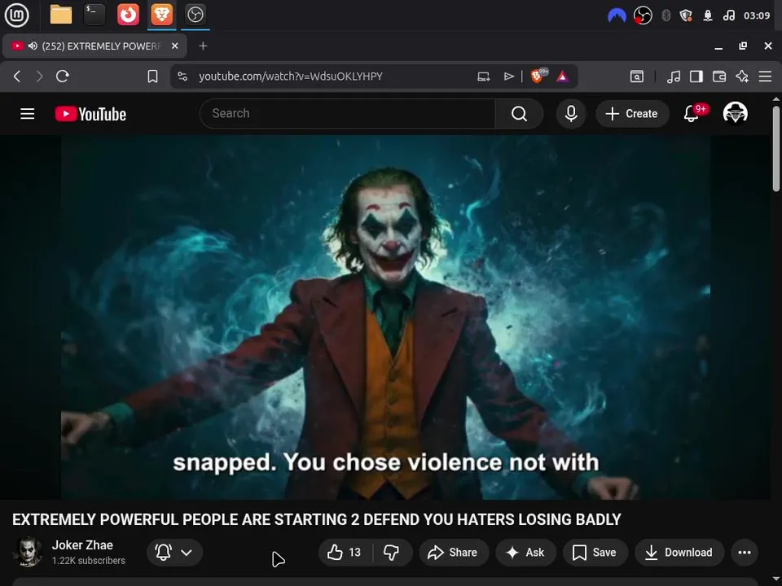Click the video title text
The height and width of the screenshot is (586, 782).
click(317, 519)
